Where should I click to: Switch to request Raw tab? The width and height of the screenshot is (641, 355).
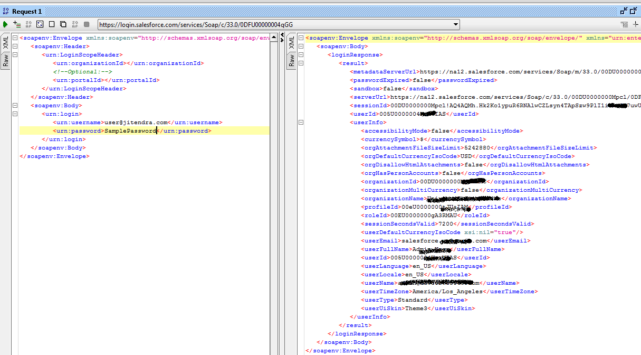pos(5,60)
